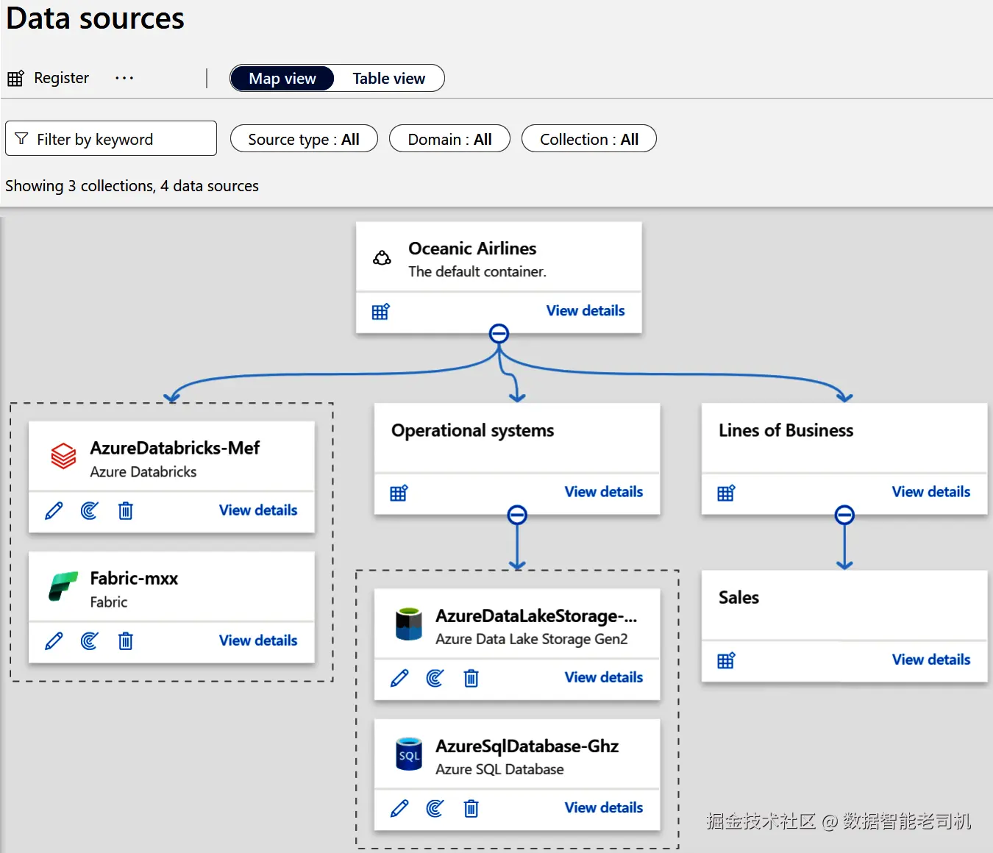993x853 pixels.
Task: Edit the AzureSqlDatabase-Ghz data source
Action: click(399, 809)
